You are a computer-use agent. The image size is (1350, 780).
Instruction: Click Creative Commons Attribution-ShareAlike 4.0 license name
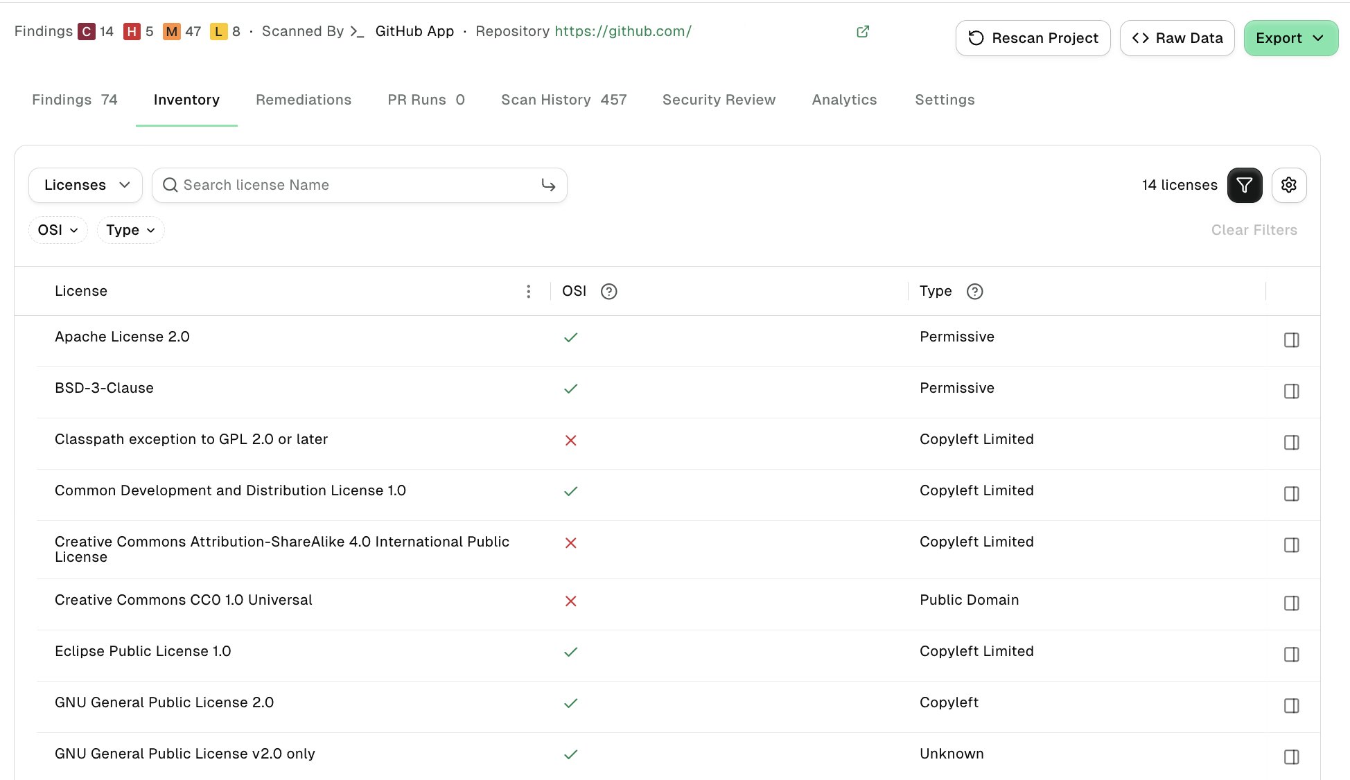pyautogui.click(x=282, y=549)
